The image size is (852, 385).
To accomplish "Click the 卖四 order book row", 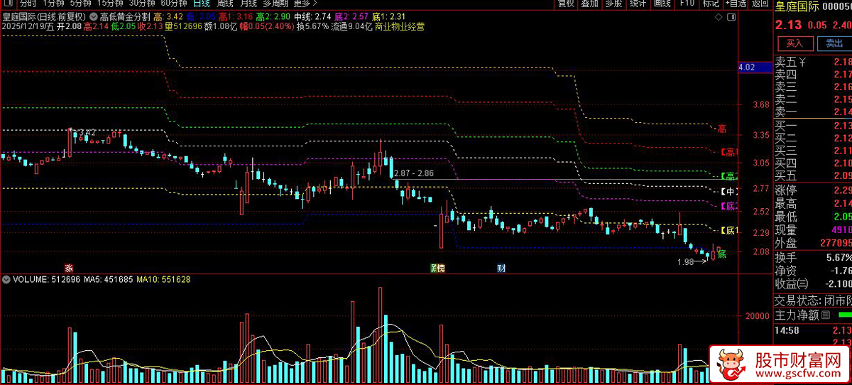I will 813,75.
